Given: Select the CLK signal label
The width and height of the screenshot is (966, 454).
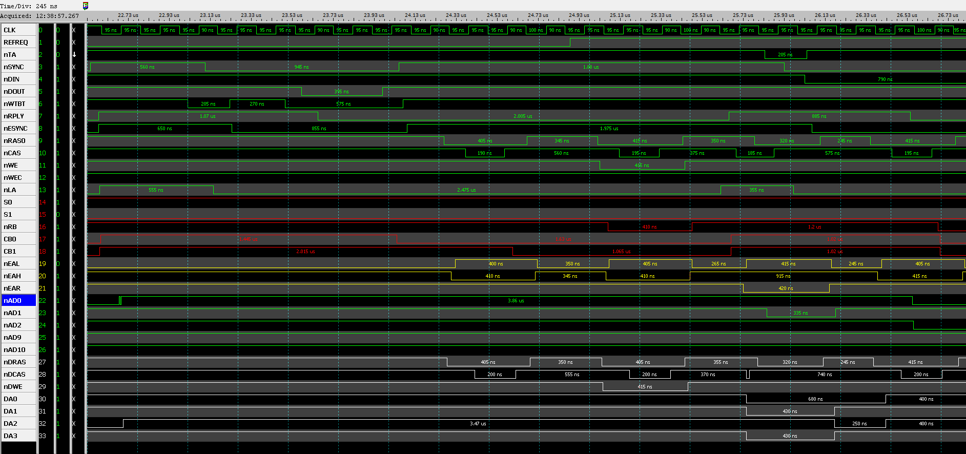Looking at the screenshot, I should [x=18, y=30].
